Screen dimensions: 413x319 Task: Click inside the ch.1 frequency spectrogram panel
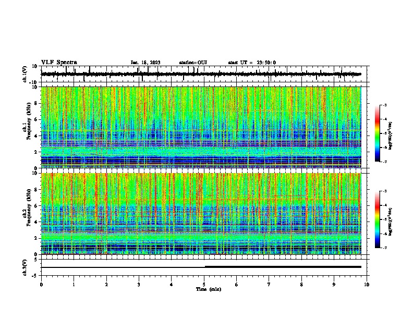[201, 127]
